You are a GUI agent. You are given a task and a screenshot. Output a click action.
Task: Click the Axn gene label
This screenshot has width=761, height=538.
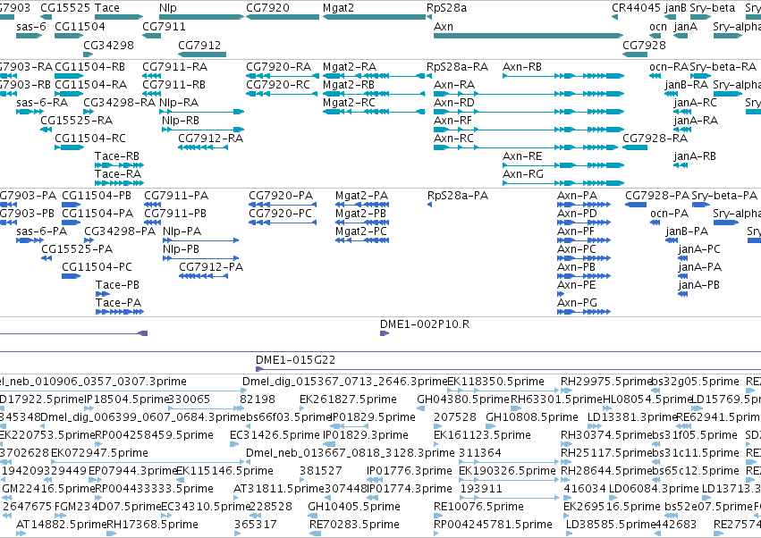444,27
